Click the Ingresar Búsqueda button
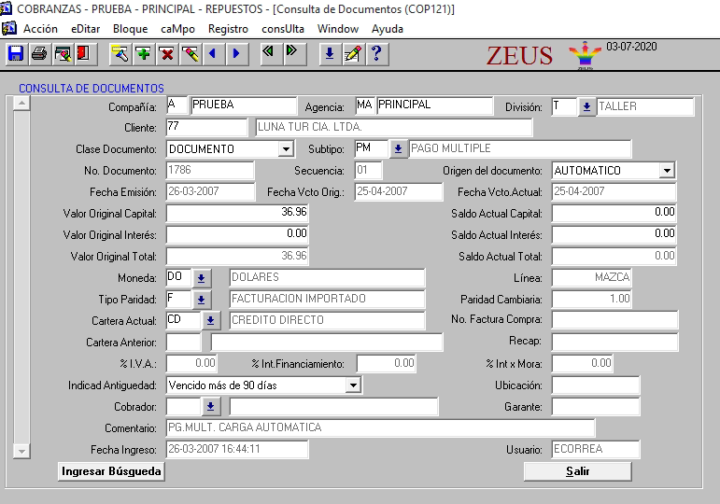This screenshot has width=720, height=504. (x=112, y=471)
